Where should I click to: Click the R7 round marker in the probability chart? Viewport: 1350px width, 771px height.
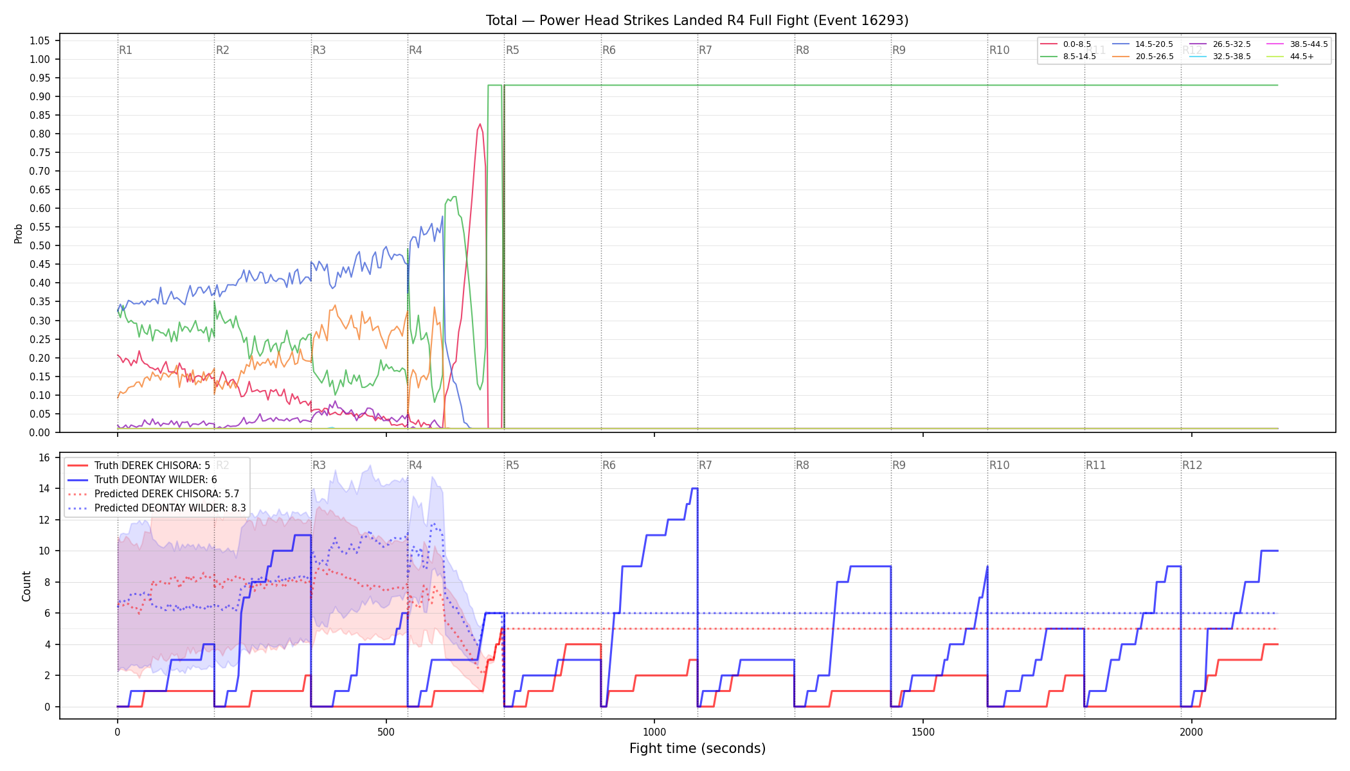click(x=706, y=50)
